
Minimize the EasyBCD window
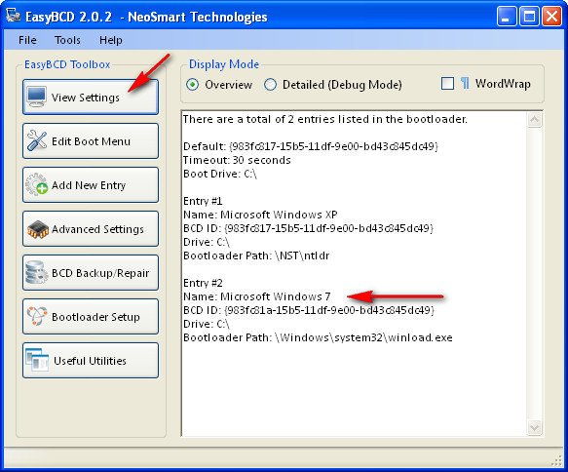point(507,17)
